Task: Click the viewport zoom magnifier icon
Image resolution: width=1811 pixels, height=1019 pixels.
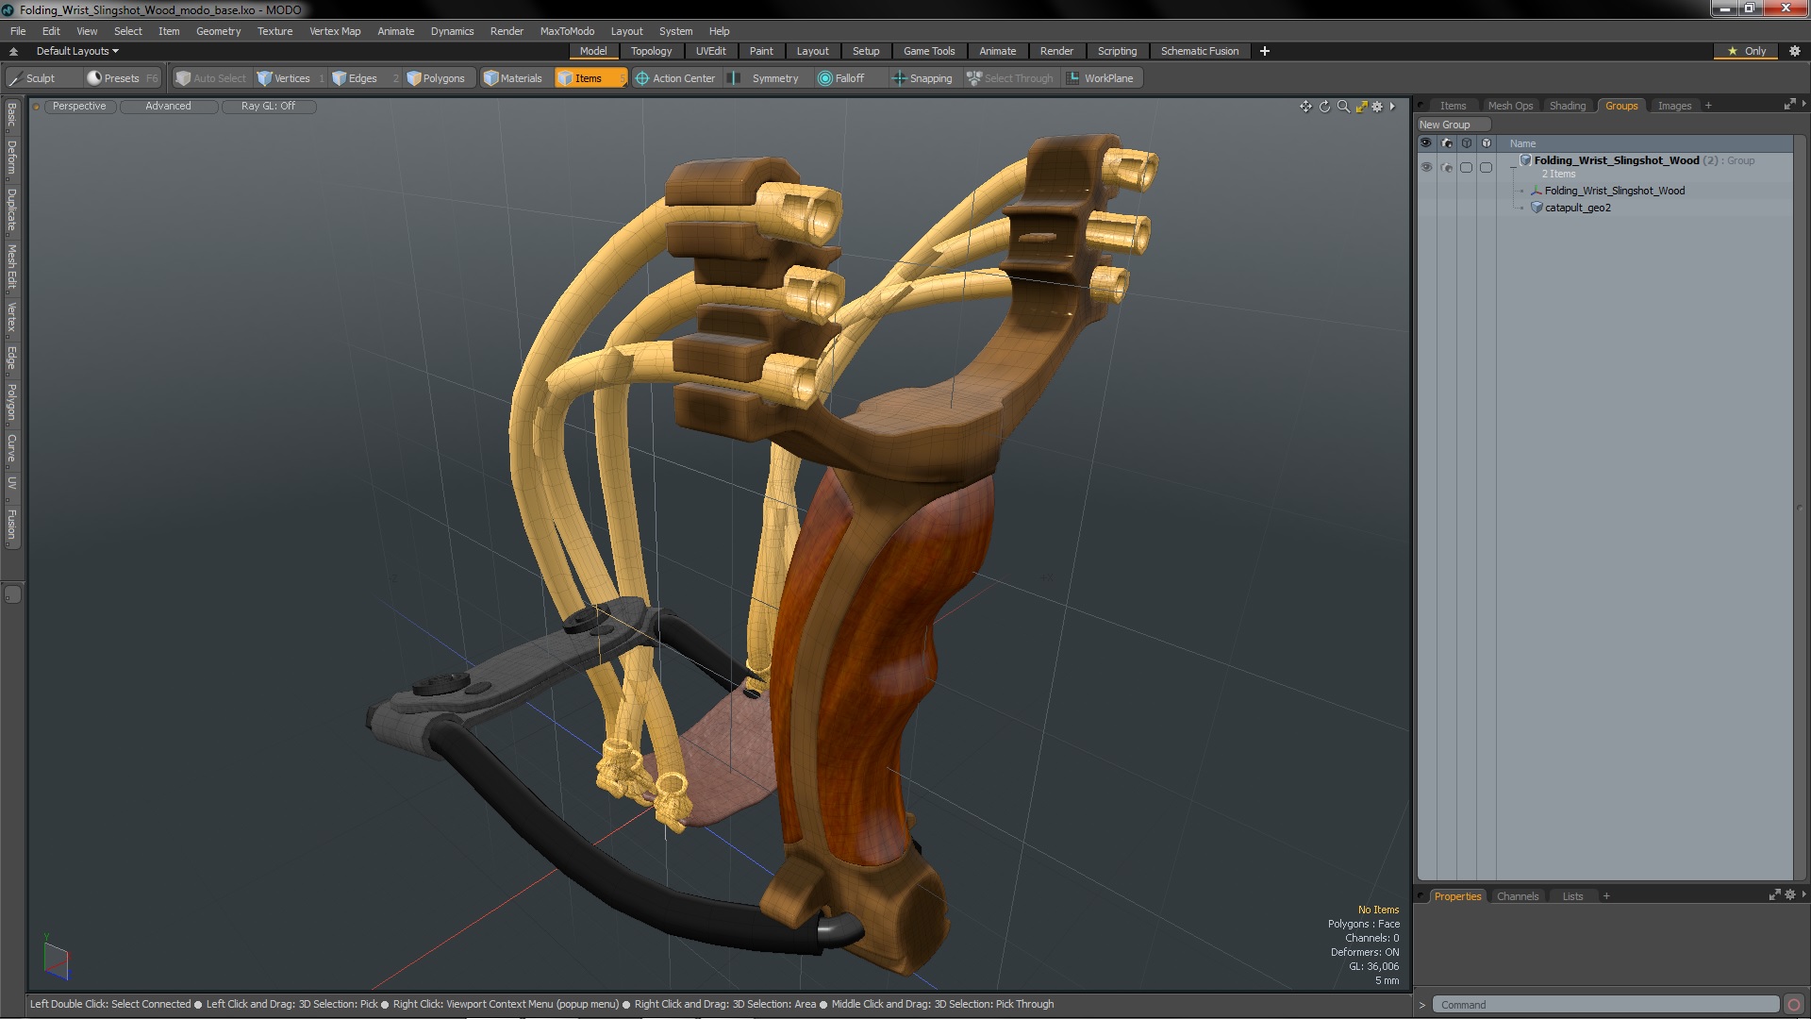Action: (1343, 107)
